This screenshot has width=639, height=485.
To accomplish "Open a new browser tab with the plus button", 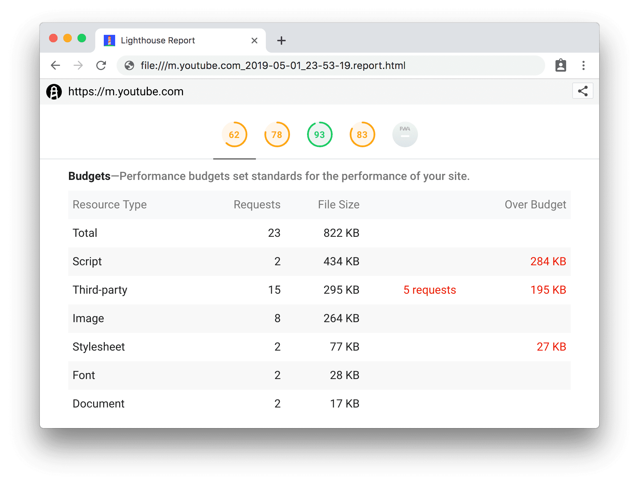I will click(281, 40).
